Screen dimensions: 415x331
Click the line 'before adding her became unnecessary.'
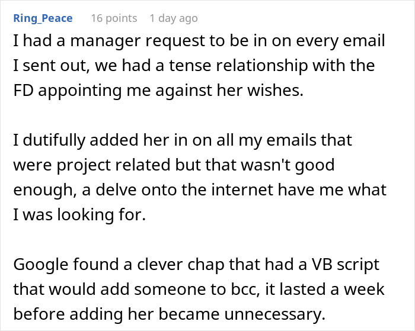click(170, 314)
